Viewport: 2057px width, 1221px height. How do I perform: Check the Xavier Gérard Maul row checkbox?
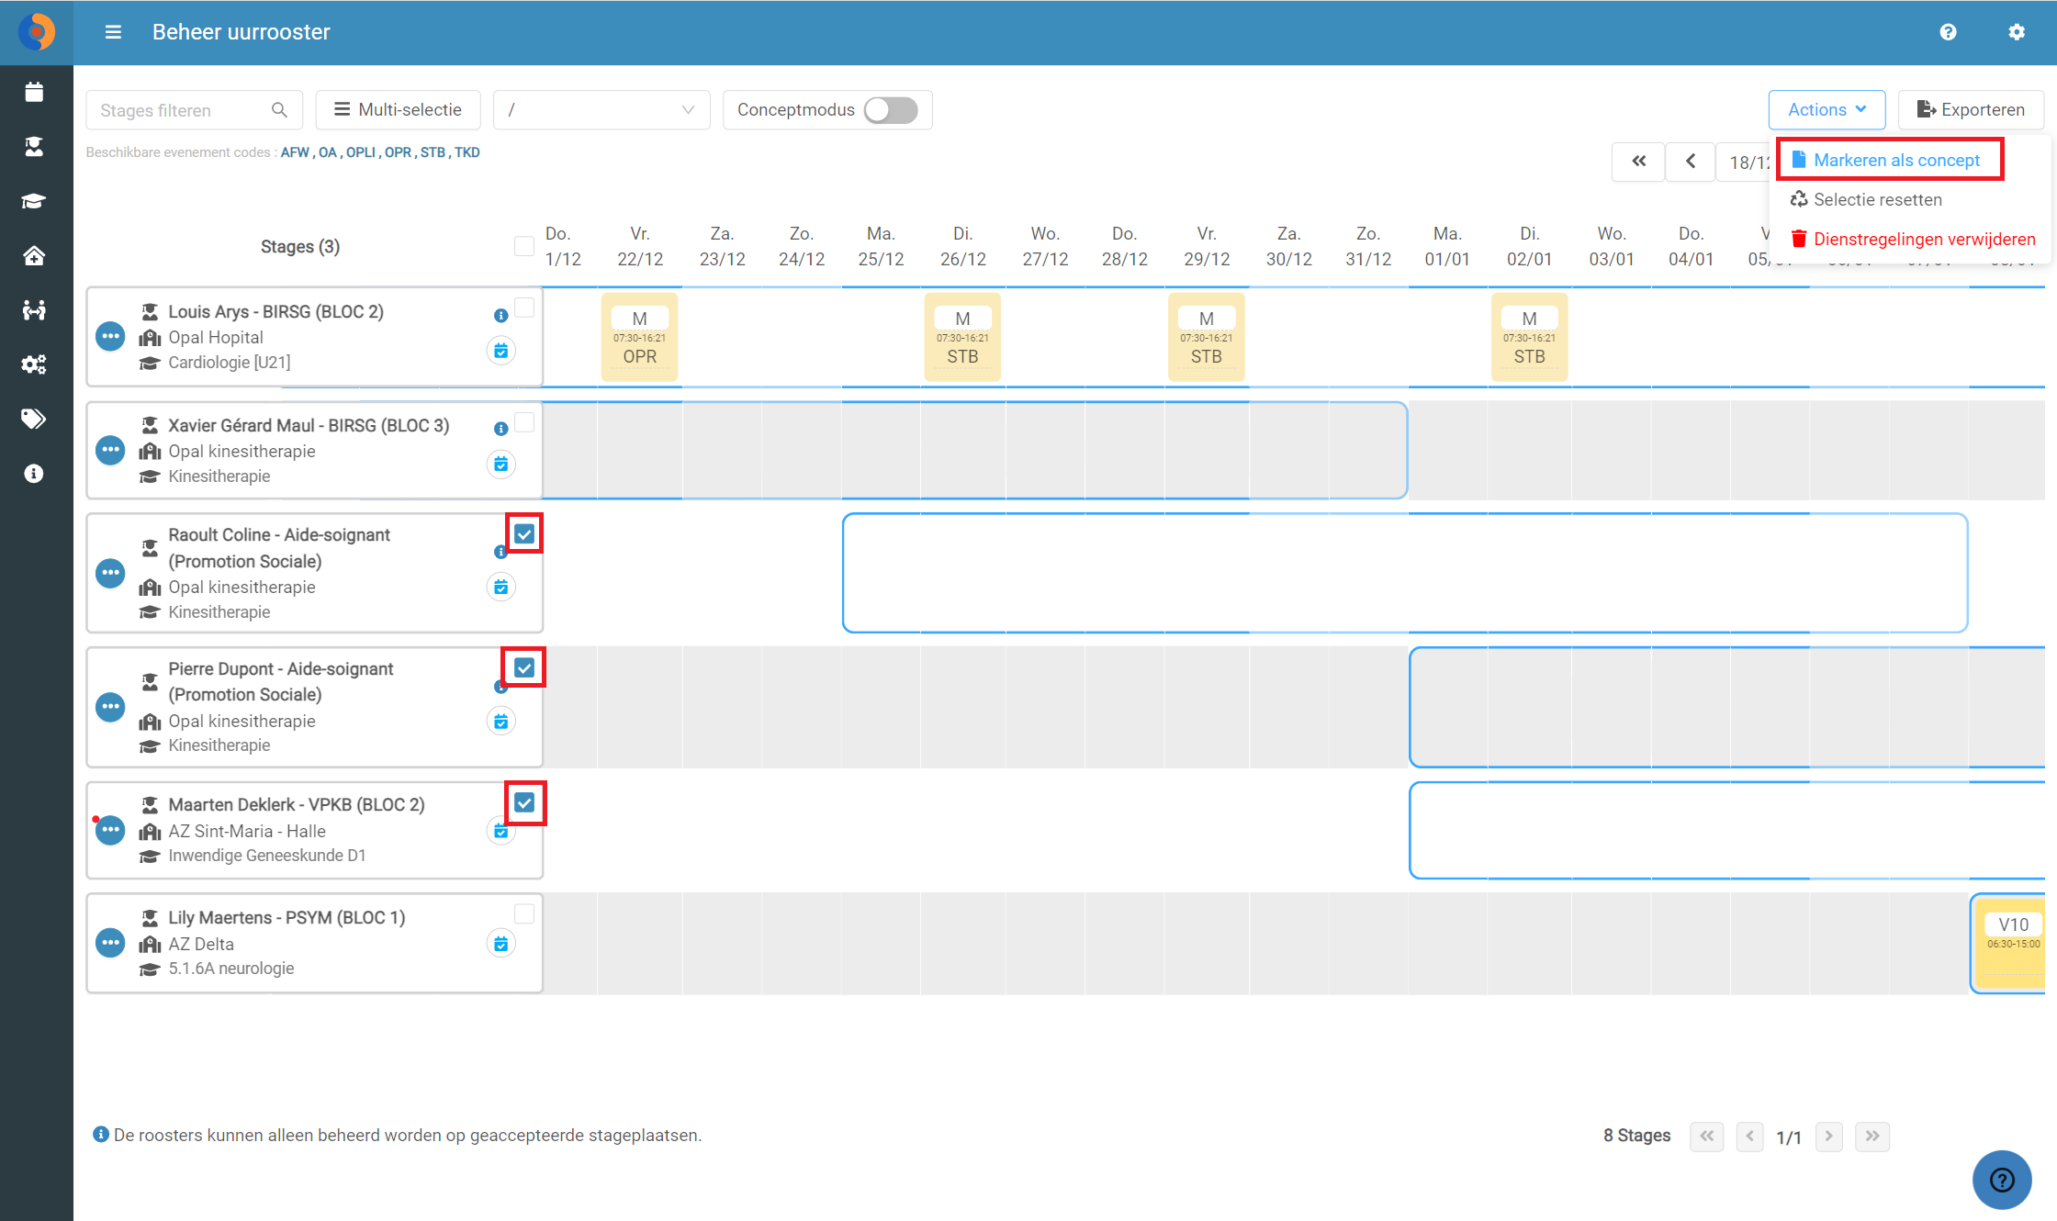coord(524,422)
